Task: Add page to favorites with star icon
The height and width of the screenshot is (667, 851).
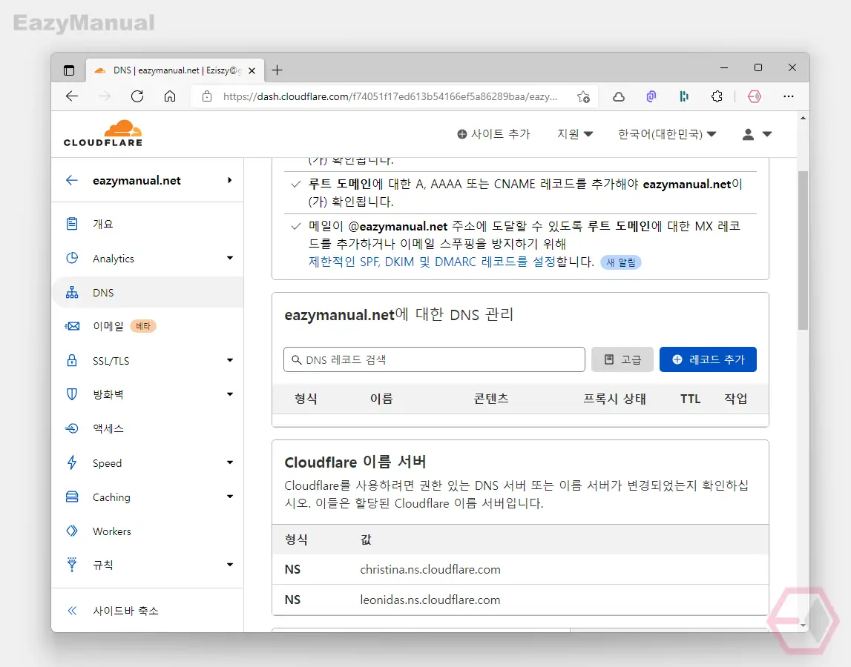Action: coord(583,96)
